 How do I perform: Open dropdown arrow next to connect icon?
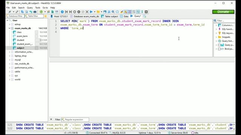14,12
